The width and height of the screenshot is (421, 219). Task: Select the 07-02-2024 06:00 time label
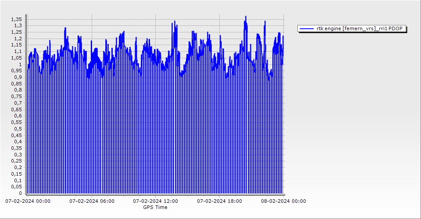point(92,201)
